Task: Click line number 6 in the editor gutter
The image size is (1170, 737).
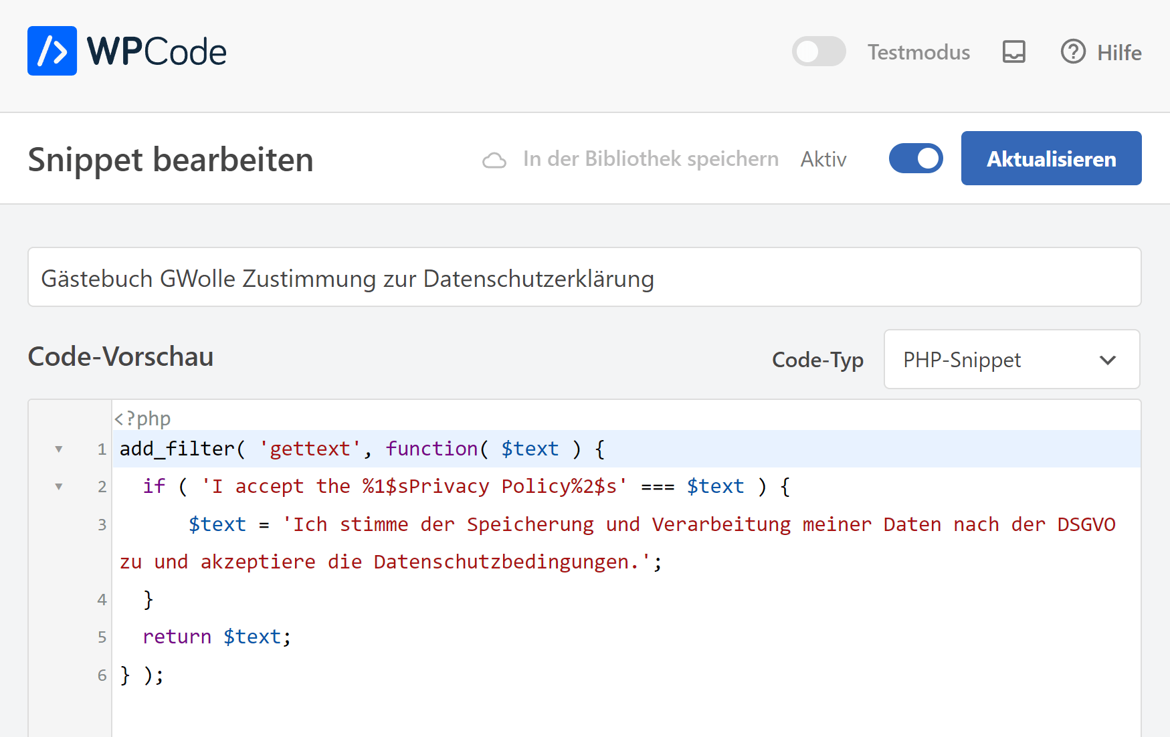Action: point(102,675)
